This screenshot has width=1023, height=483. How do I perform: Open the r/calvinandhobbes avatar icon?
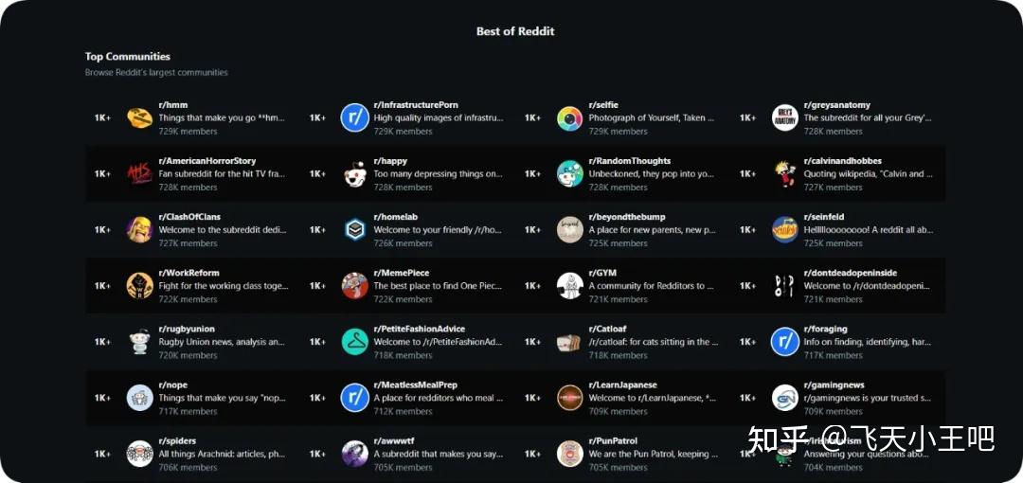pos(784,174)
